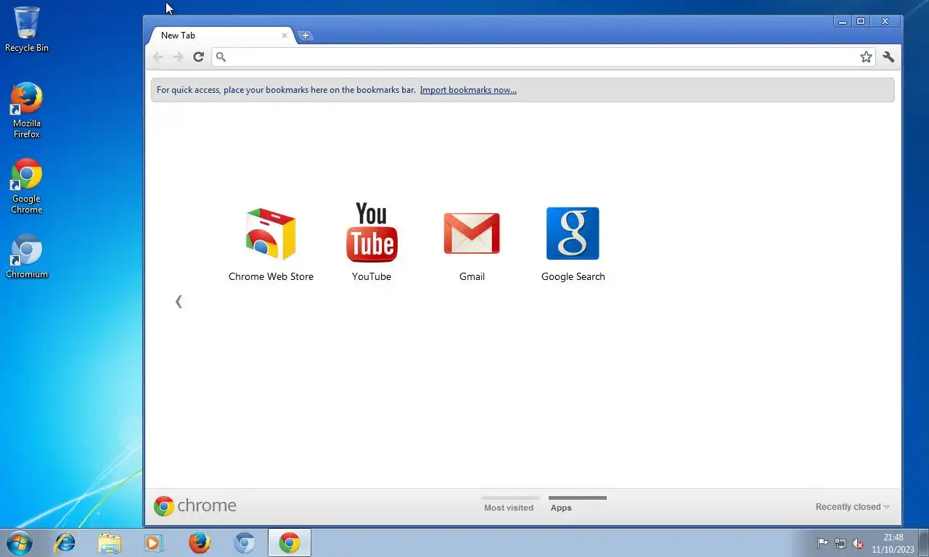This screenshot has width=929, height=557.
Task: Maximize the Chrome window
Action: pyautogui.click(x=861, y=22)
